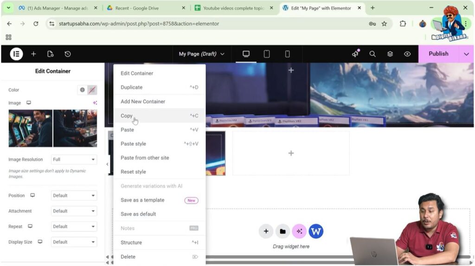Select Paste from other site
This screenshot has width=475, height=266.
pyautogui.click(x=160, y=157)
